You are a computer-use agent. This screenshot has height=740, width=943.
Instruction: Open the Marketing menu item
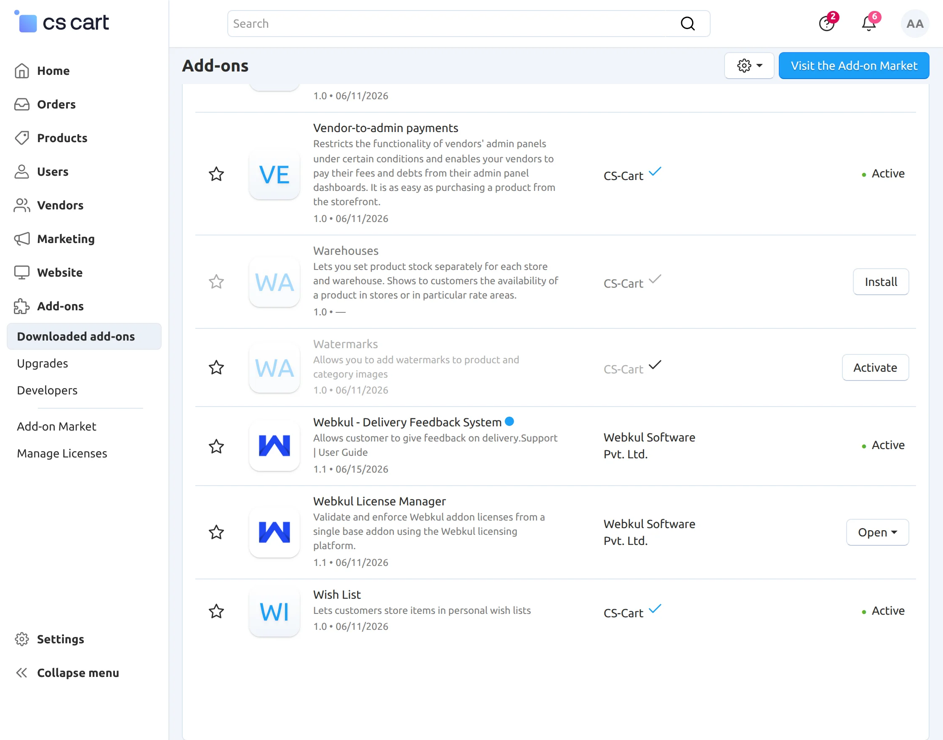(x=66, y=239)
